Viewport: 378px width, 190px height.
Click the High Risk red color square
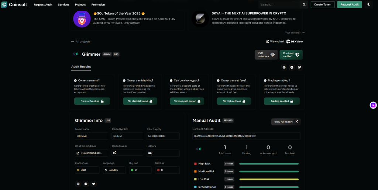195,164
